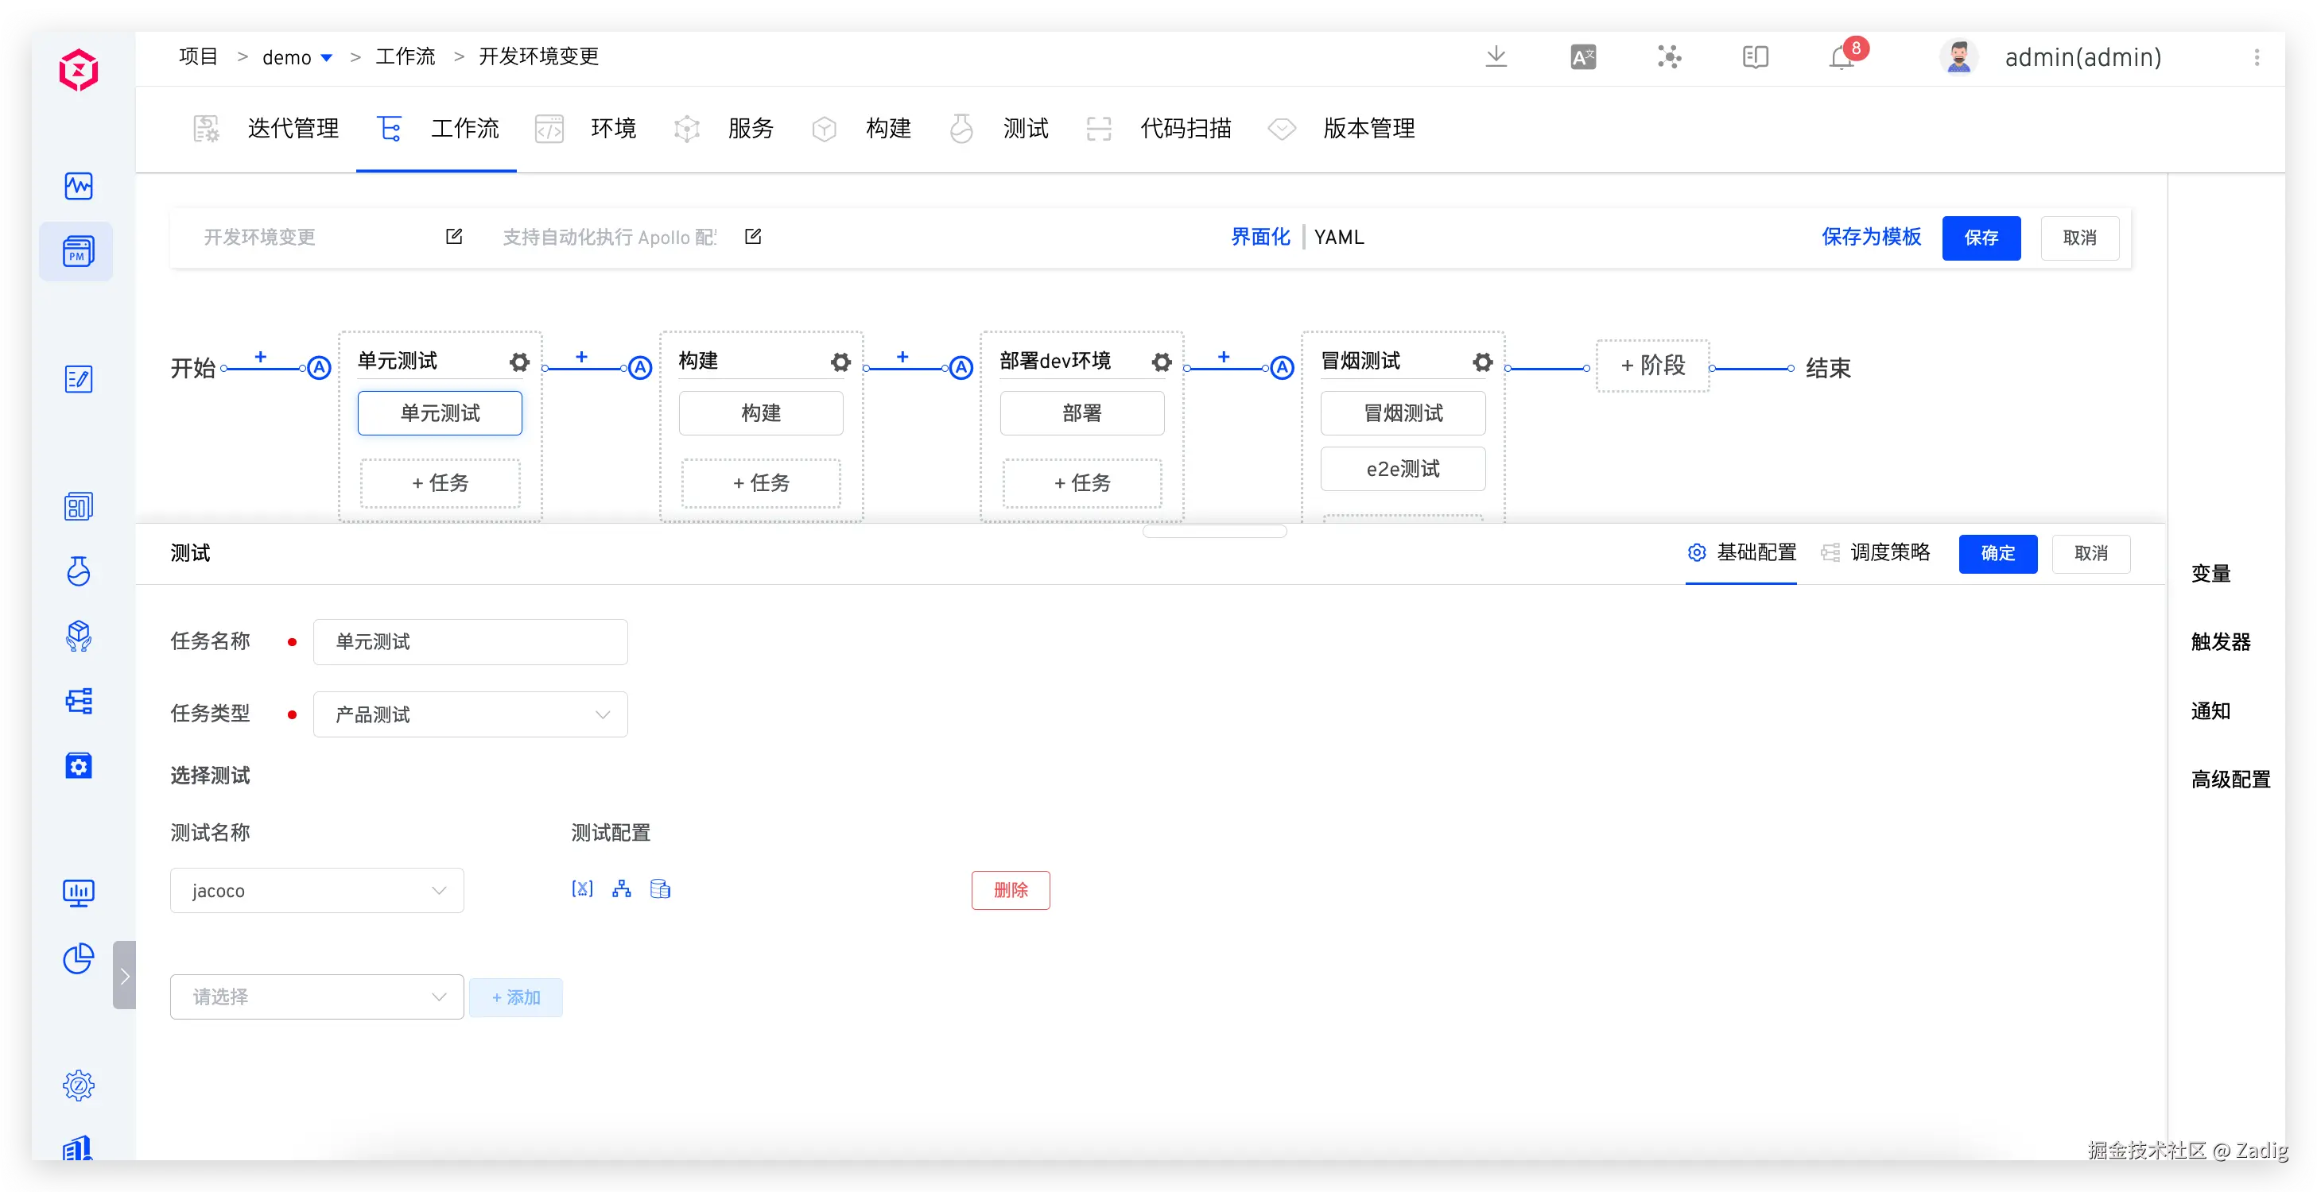This screenshot has height=1192, width=2317.
Task: Click approval A node before 构建 stage
Action: tap(640, 368)
